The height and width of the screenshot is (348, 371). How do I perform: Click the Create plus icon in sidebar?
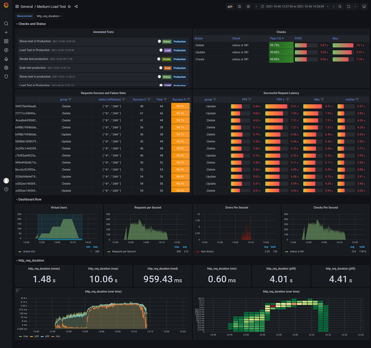pyautogui.click(x=6, y=32)
